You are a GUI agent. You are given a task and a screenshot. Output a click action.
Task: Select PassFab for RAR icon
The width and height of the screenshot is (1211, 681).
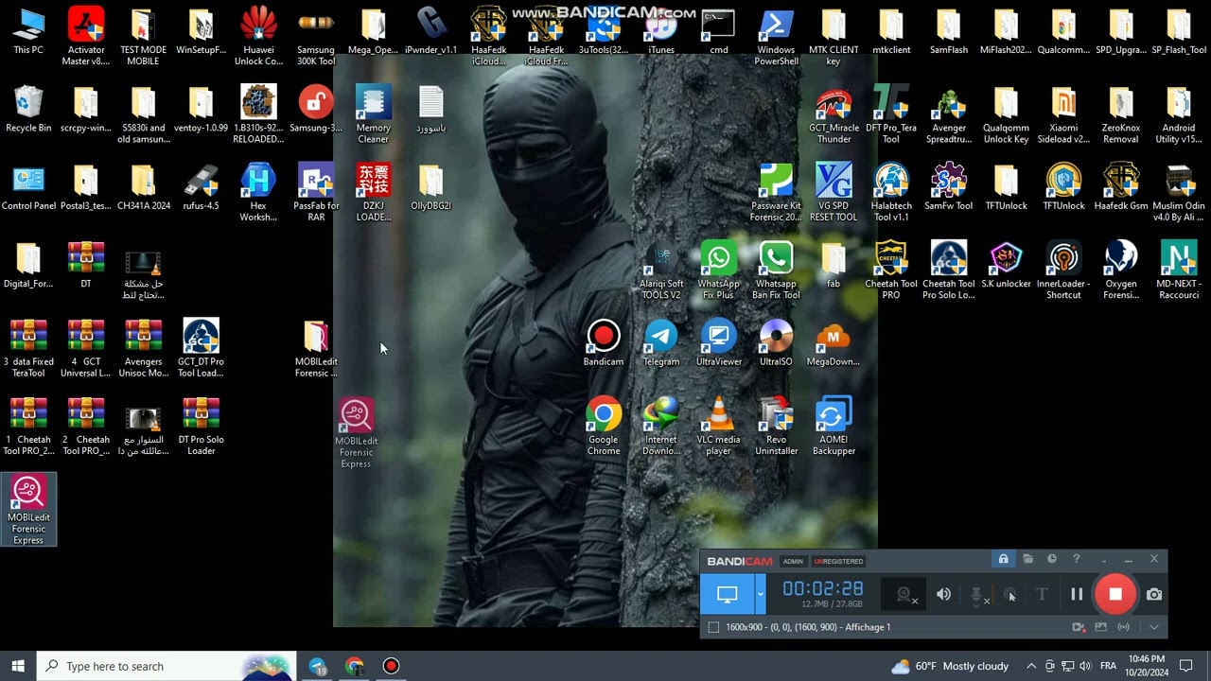click(x=316, y=193)
